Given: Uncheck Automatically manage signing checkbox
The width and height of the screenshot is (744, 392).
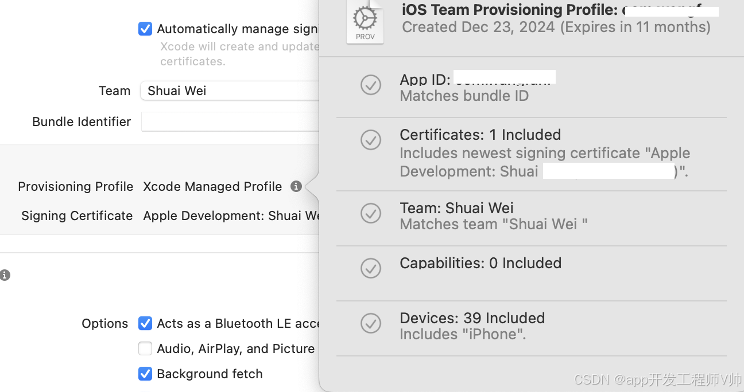Looking at the screenshot, I should point(145,29).
